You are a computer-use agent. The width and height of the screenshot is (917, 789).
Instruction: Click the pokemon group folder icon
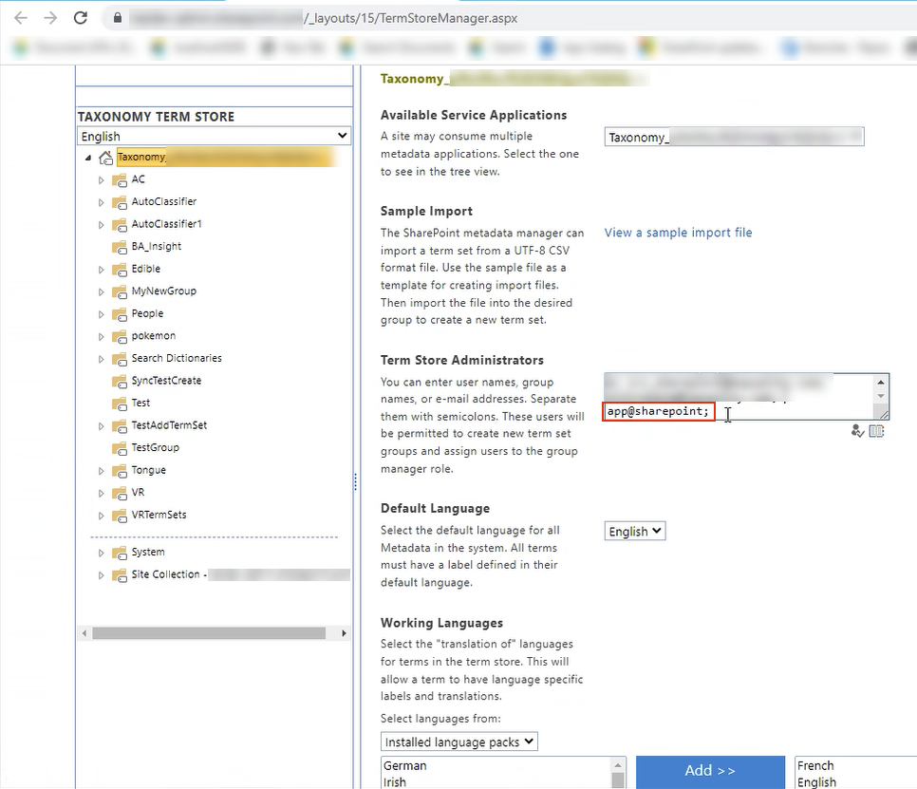click(x=120, y=336)
